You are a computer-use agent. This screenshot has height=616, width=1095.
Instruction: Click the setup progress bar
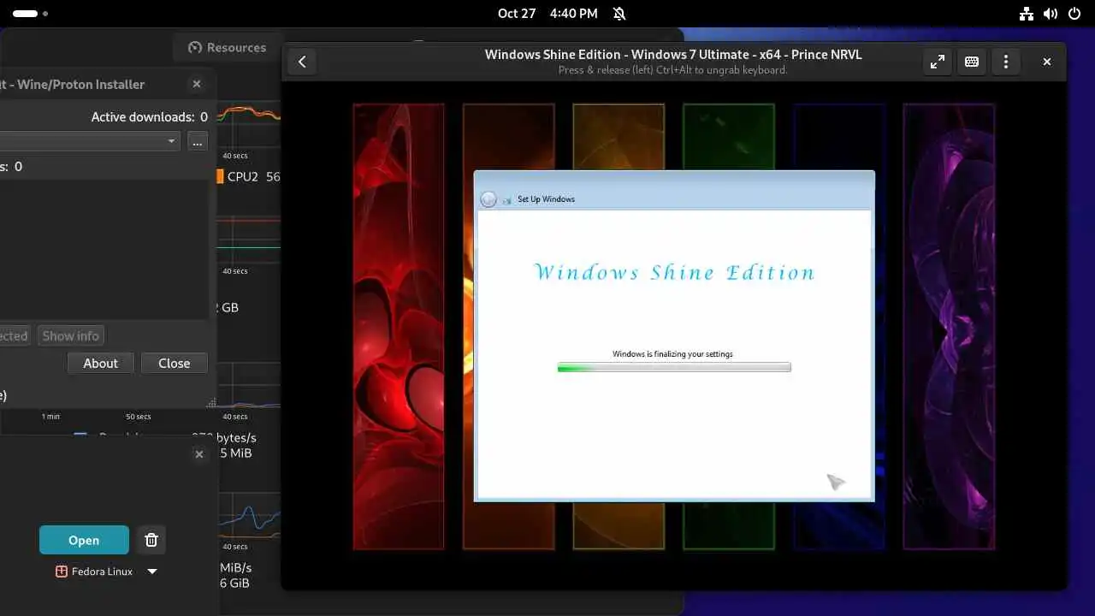coord(674,367)
